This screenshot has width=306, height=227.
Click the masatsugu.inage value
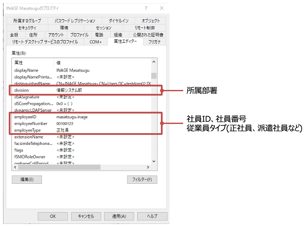tap(72, 117)
